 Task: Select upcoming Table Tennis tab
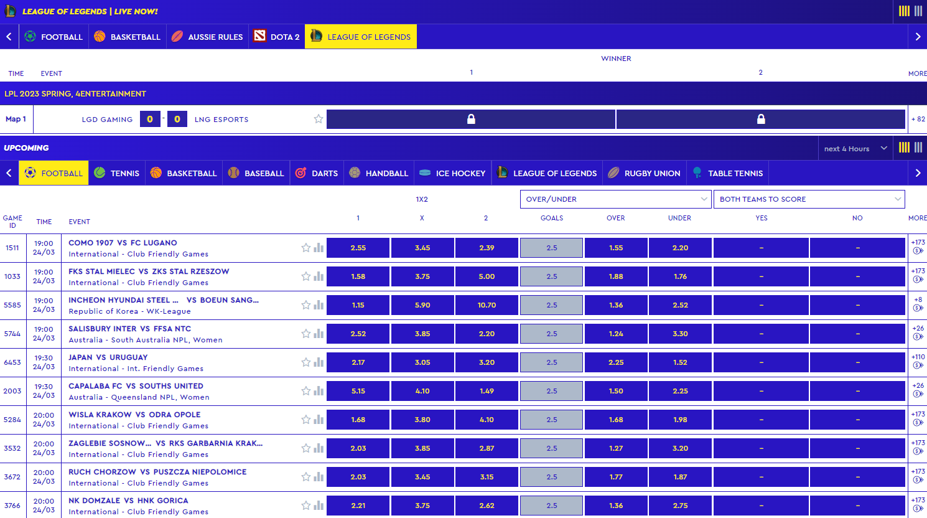click(x=727, y=173)
